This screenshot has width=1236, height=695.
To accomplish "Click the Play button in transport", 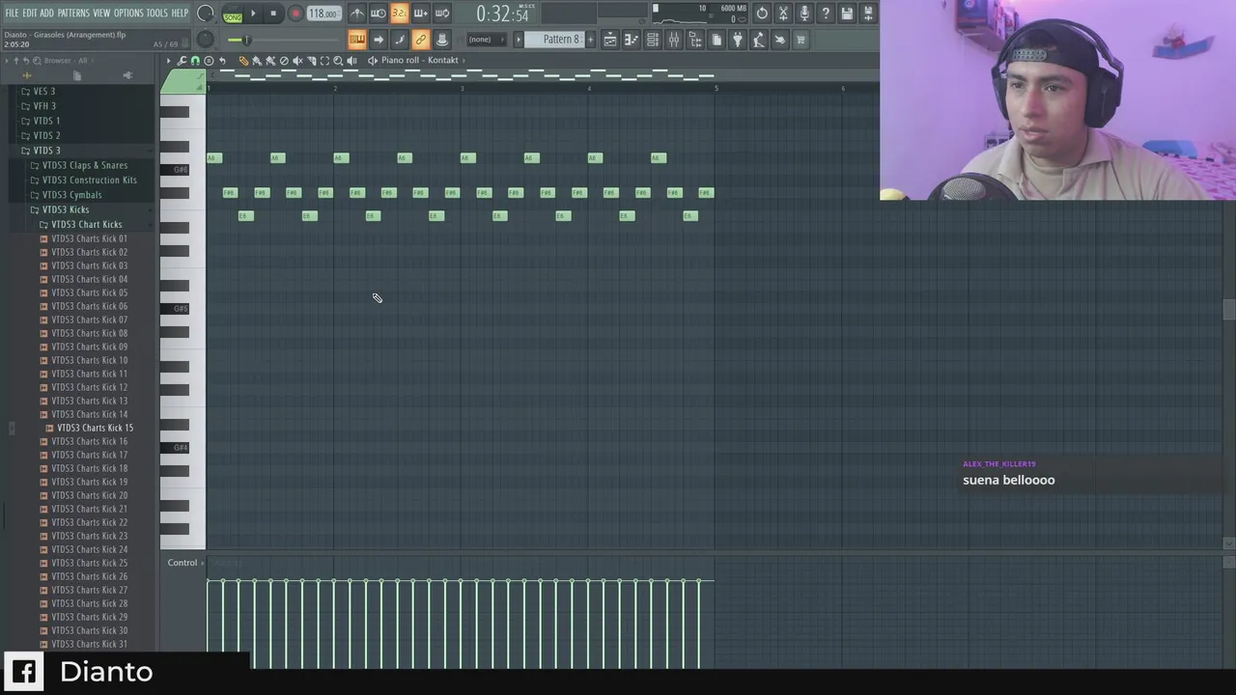I will pyautogui.click(x=254, y=14).
